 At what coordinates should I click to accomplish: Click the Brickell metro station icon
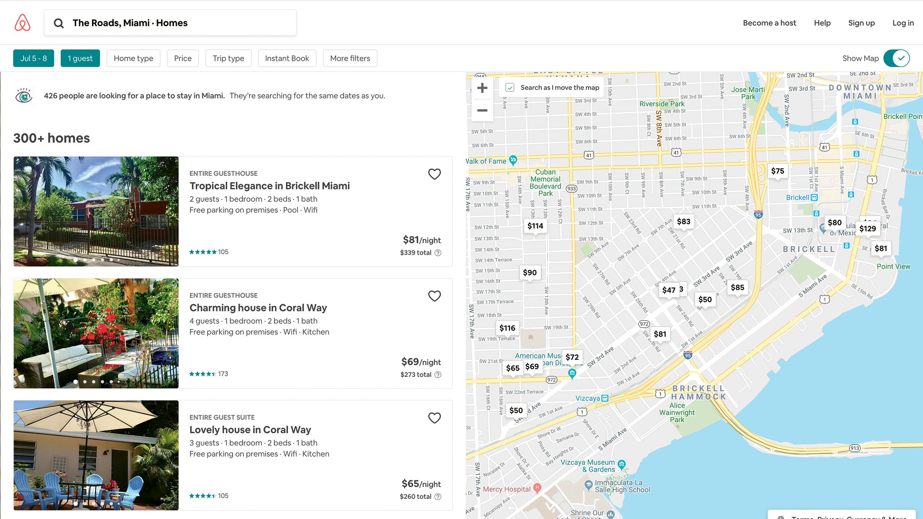click(814, 198)
